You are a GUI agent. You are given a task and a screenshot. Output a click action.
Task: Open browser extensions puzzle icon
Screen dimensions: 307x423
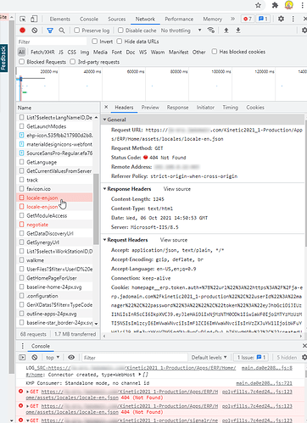click(275, 5)
